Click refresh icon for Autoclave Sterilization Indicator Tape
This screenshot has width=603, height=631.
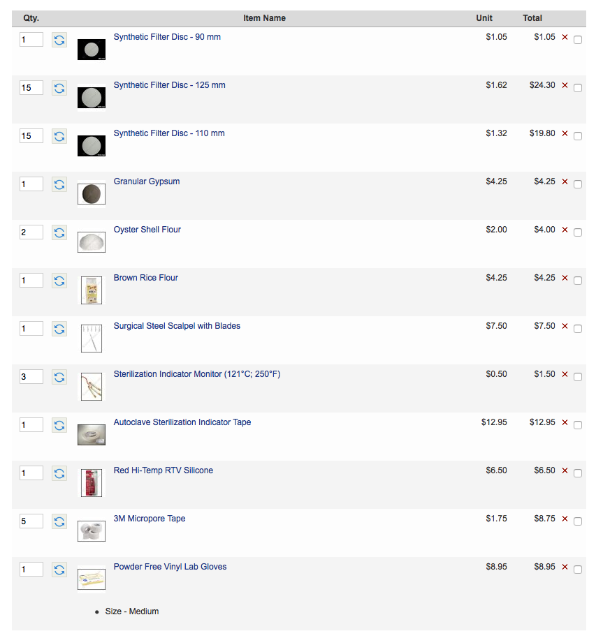pyautogui.click(x=59, y=425)
